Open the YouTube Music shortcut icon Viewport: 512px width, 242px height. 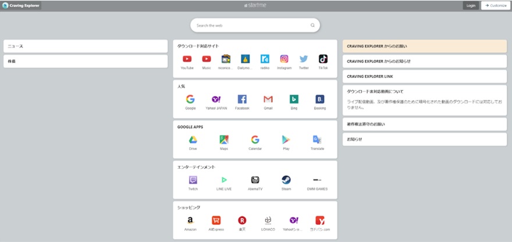pos(207,59)
